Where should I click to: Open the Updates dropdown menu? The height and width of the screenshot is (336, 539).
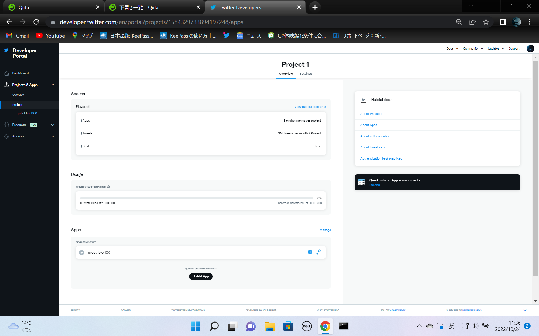[496, 48]
